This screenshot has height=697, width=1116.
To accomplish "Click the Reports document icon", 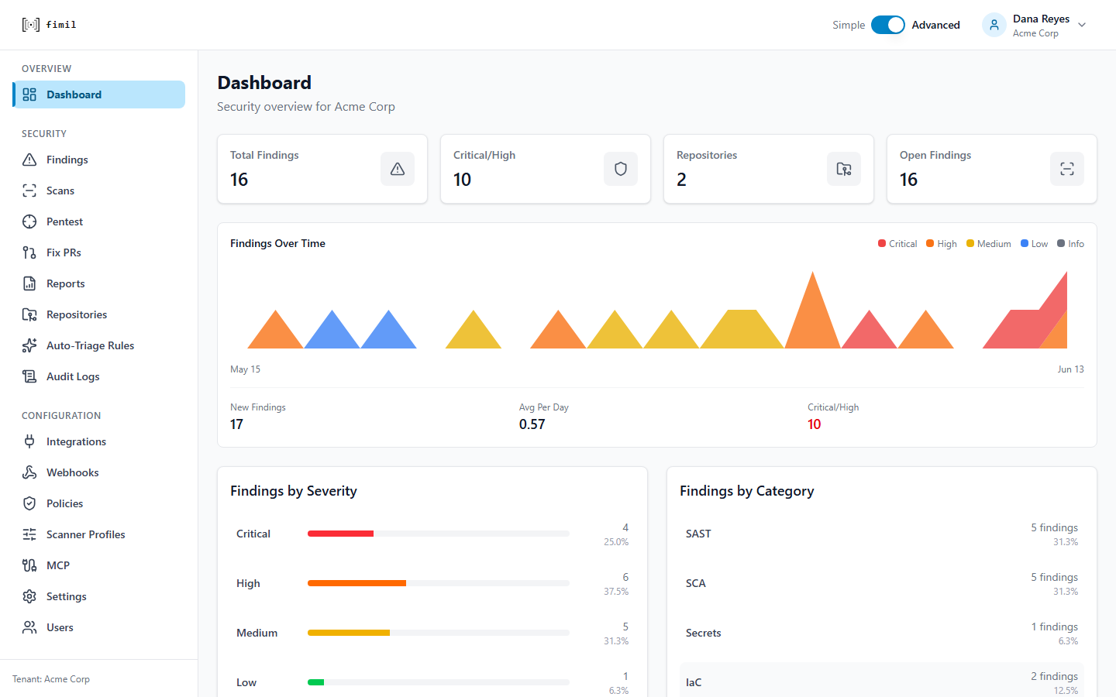I will point(29,283).
